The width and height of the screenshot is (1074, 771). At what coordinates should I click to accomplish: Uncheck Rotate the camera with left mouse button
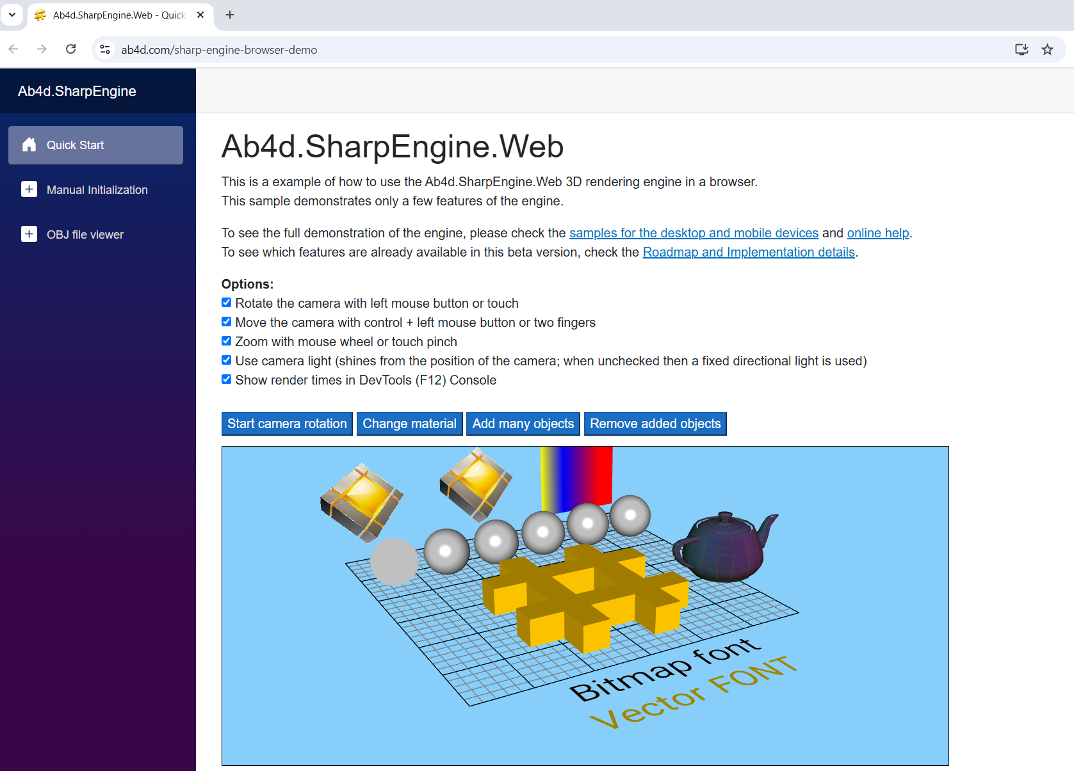(226, 303)
